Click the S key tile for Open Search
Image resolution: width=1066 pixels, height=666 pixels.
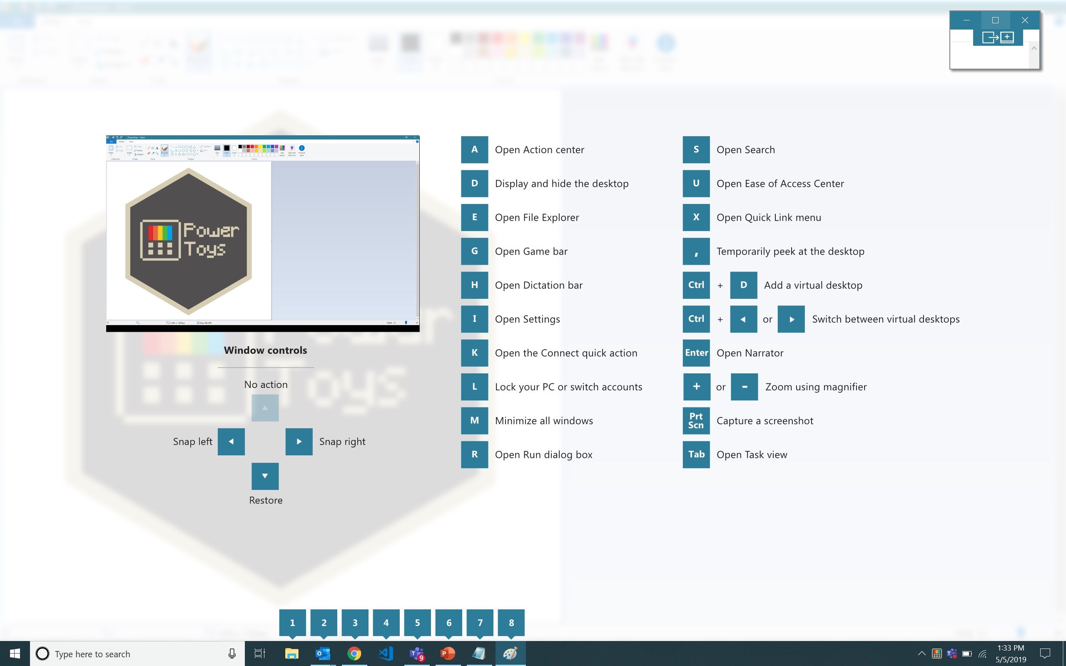(x=696, y=149)
